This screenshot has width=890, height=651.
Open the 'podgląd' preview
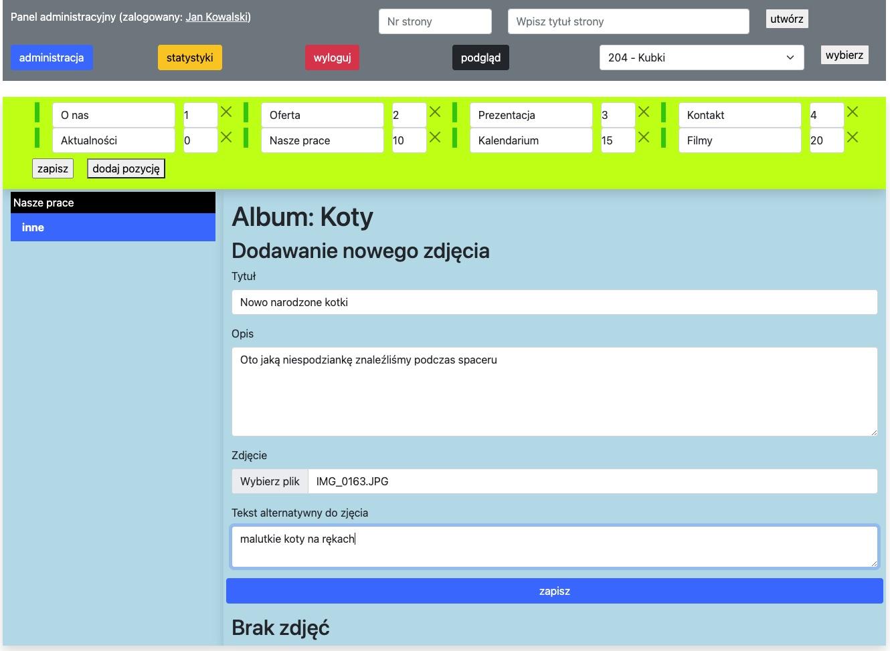pos(480,57)
